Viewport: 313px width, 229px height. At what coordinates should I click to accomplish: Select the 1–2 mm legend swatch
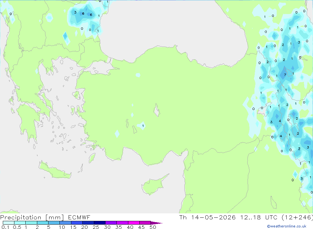click(31, 223)
